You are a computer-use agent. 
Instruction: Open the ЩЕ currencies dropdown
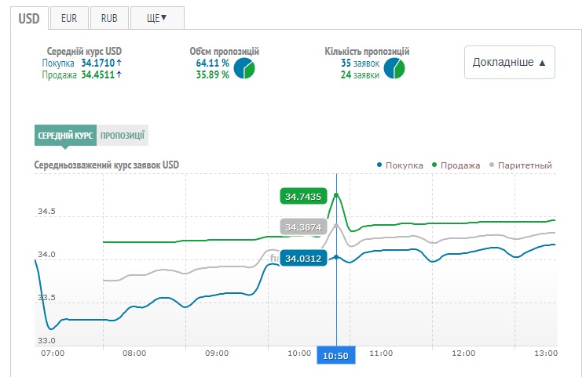click(x=157, y=17)
